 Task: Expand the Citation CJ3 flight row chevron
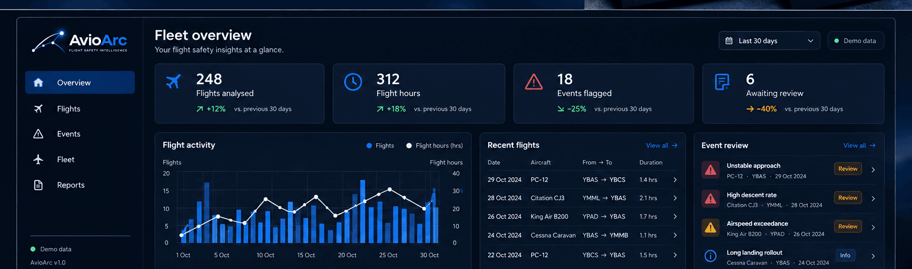point(675,198)
